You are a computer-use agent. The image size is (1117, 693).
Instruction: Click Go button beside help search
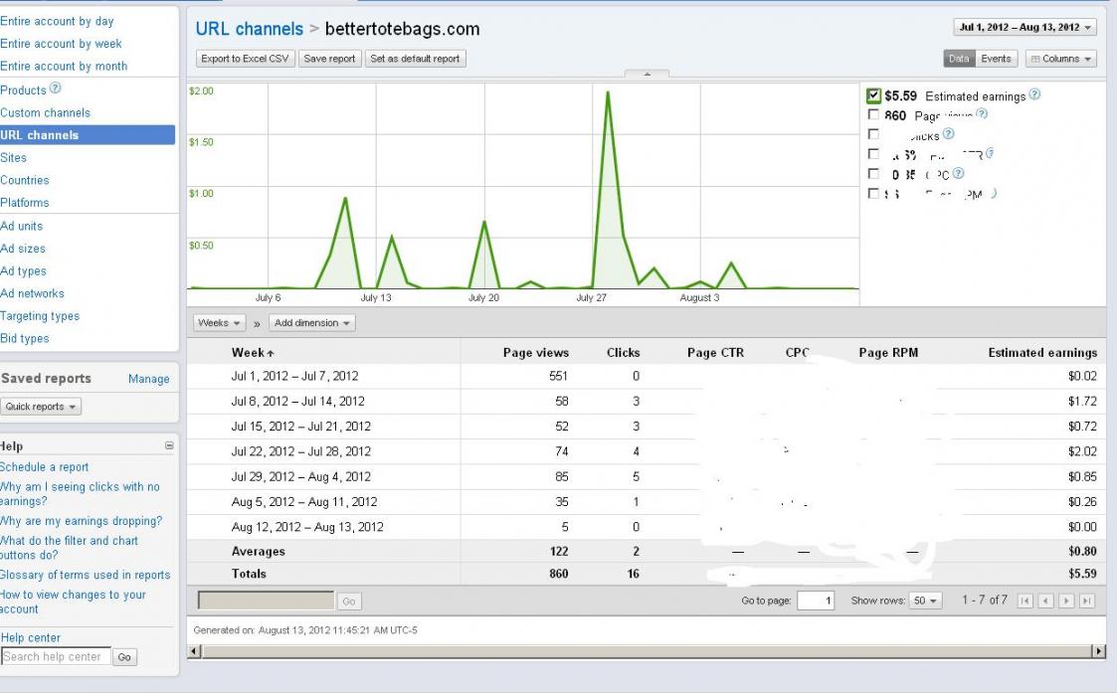(124, 656)
